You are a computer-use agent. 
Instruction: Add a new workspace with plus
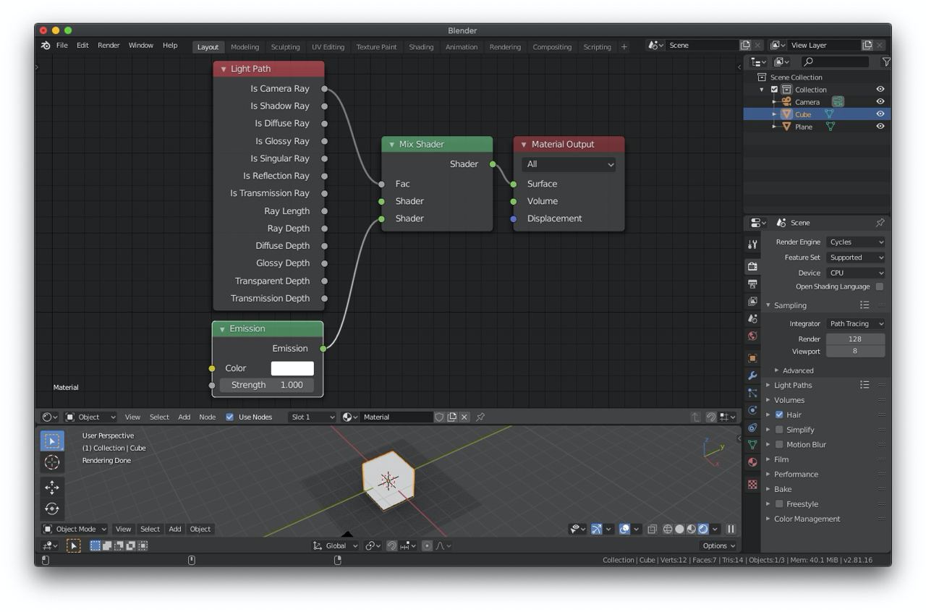[x=624, y=47]
